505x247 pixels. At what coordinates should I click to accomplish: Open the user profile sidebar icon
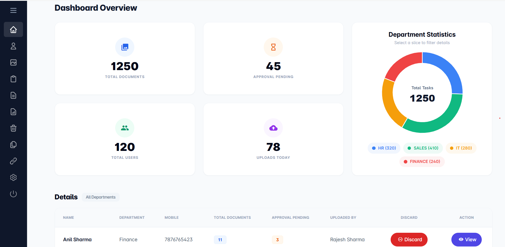[x=13, y=46]
